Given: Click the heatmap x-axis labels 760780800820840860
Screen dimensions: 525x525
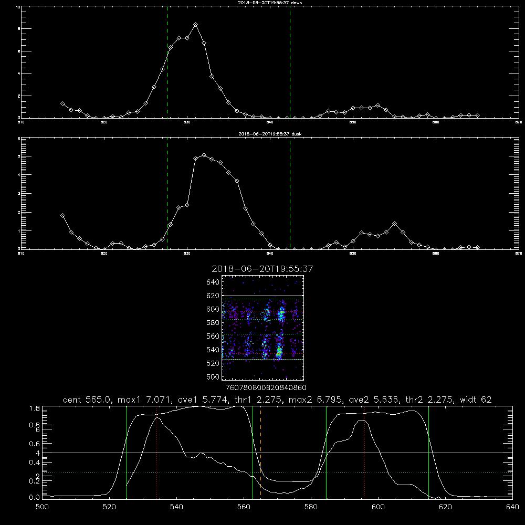Looking at the screenshot, I should click(x=266, y=388).
